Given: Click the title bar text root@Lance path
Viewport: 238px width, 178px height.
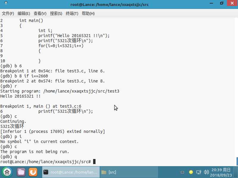Looking at the screenshot, I should coord(109,4).
